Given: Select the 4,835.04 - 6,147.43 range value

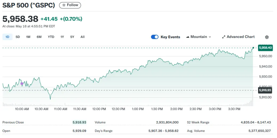Looking at the screenshot, I should tap(256, 122).
